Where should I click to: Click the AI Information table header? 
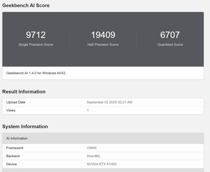17,138
